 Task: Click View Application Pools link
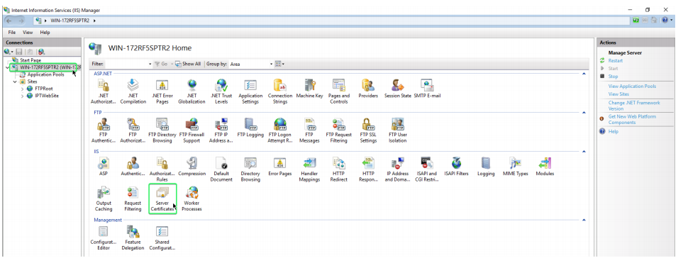pyautogui.click(x=632, y=86)
